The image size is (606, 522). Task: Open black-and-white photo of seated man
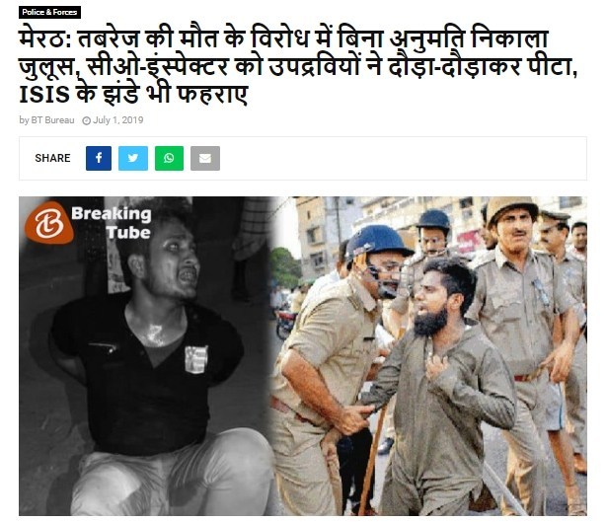click(x=147, y=356)
